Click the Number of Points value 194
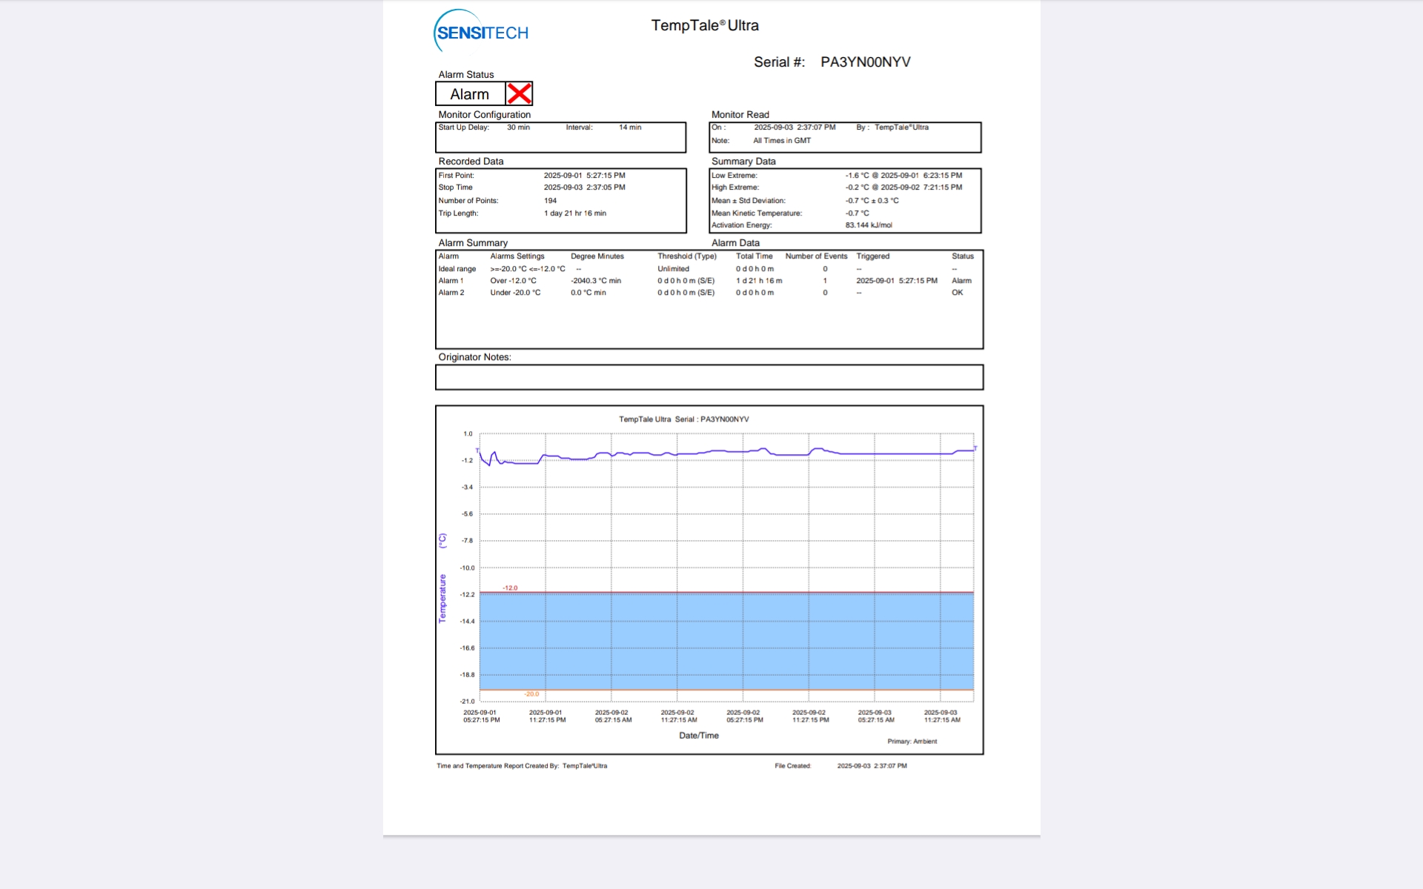This screenshot has height=889, width=1423. point(550,201)
